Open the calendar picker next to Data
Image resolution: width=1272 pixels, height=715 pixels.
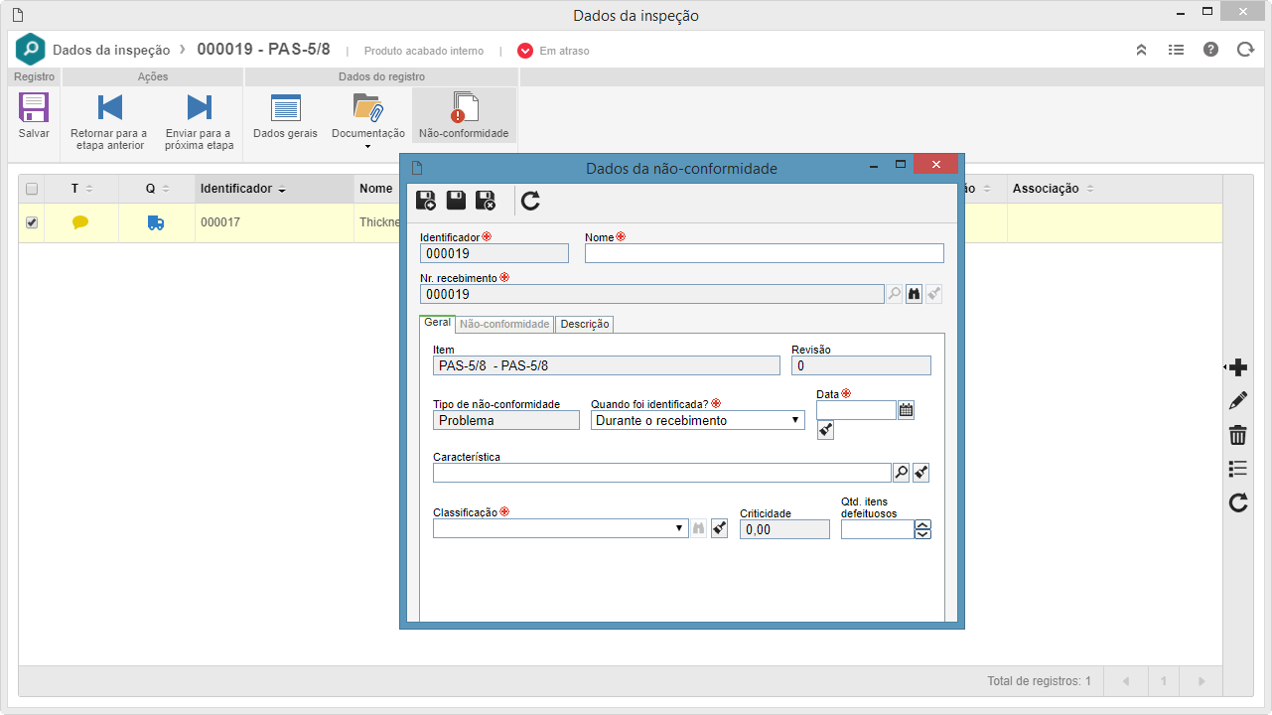point(906,409)
